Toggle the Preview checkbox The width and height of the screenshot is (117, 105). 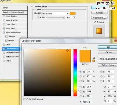click(95, 22)
